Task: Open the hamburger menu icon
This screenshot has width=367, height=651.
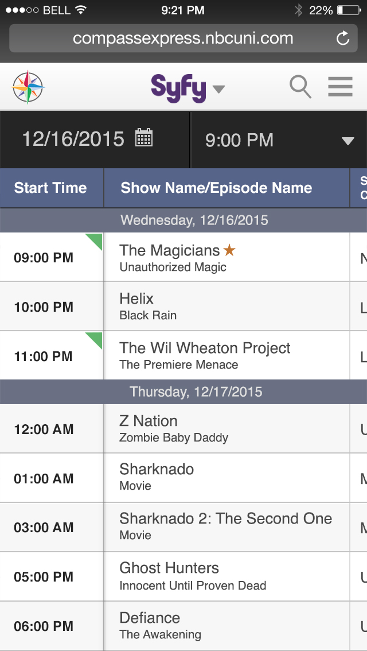Action: tap(340, 87)
